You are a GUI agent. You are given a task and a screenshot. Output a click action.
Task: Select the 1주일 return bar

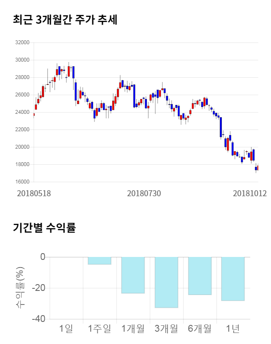pos(100,261)
